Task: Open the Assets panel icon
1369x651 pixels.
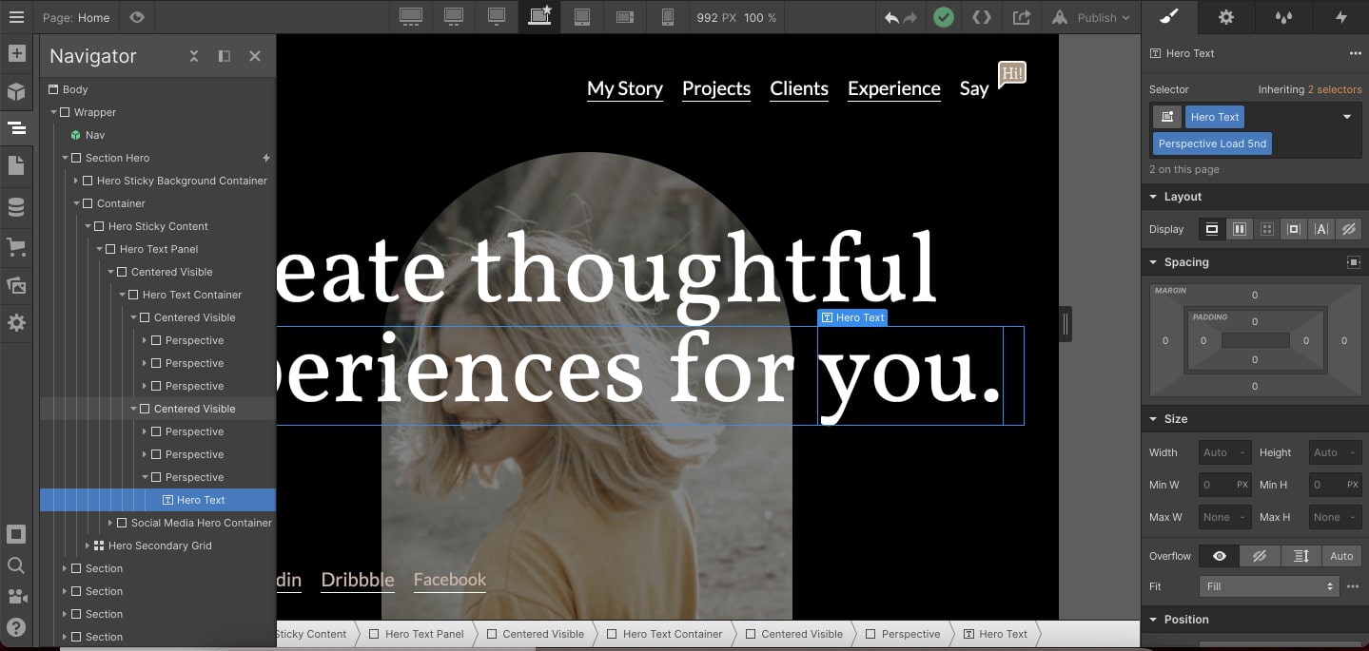Action: click(16, 284)
